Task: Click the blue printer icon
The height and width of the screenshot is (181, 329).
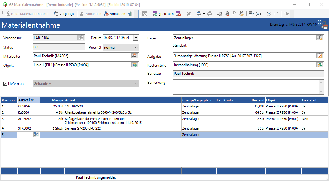Action: click(199, 14)
